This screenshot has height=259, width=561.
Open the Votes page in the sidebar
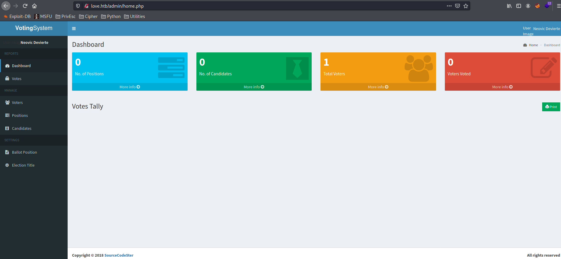16,79
